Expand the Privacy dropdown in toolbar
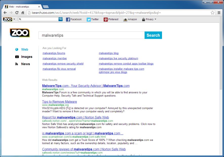The image size is (224, 157). pyautogui.click(x=149, y=19)
